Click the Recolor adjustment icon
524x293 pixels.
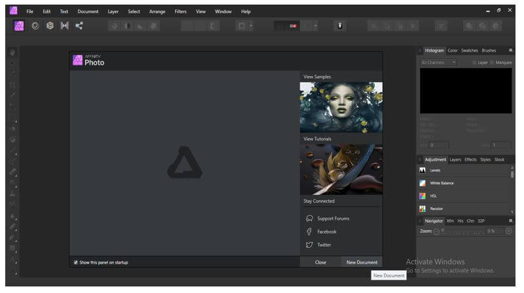coord(423,209)
